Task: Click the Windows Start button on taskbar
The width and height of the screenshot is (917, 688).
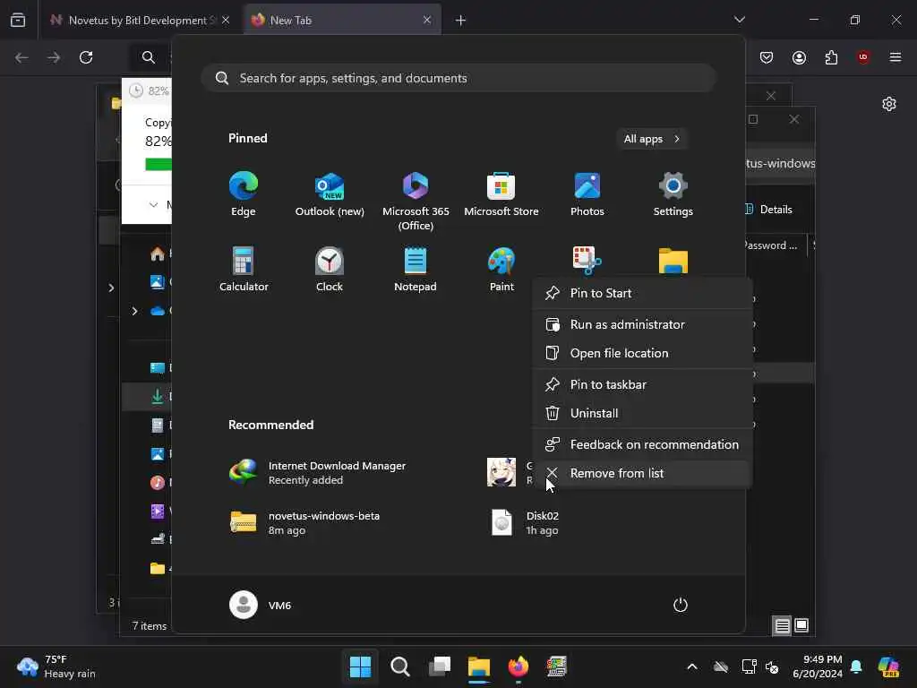Action: click(360, 666)
